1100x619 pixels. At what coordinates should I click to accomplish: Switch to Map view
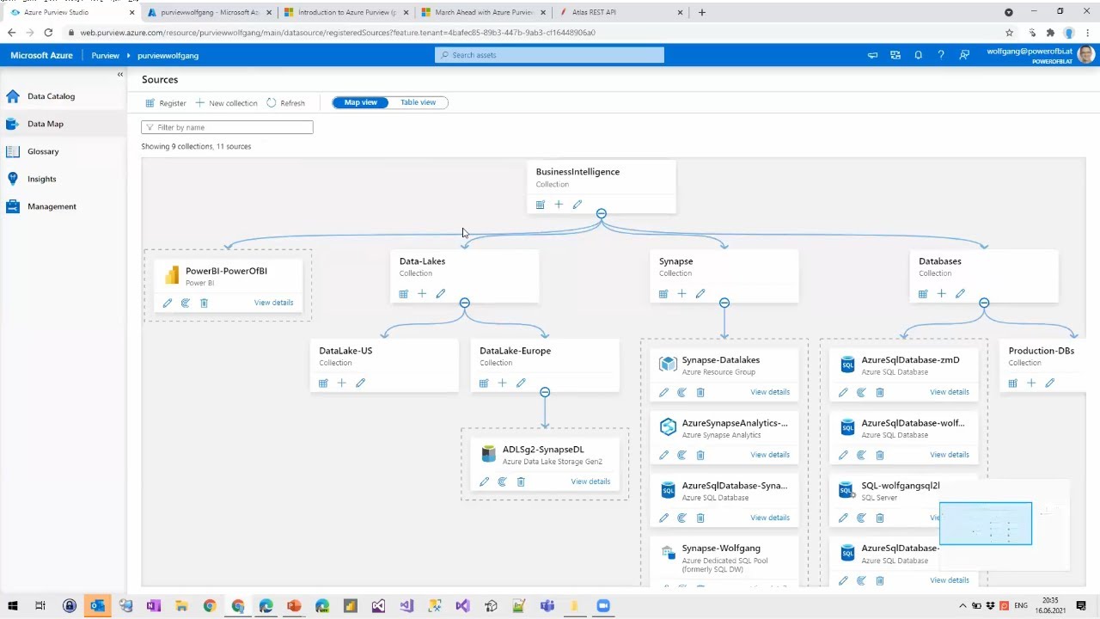(361, 102)
